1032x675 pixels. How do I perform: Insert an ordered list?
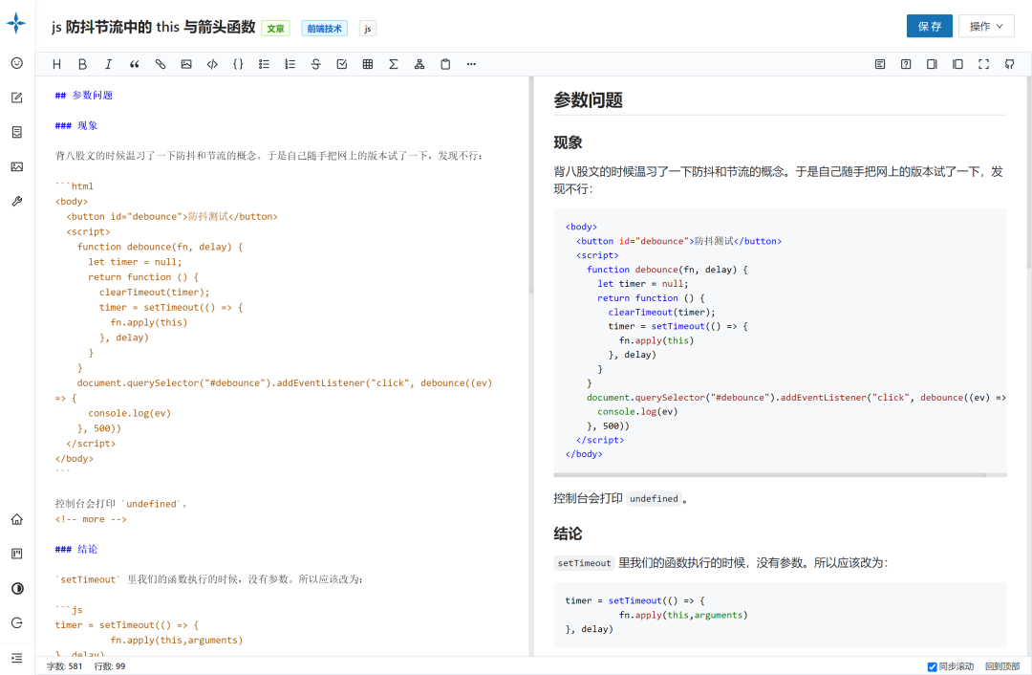(x=290, y=64)
